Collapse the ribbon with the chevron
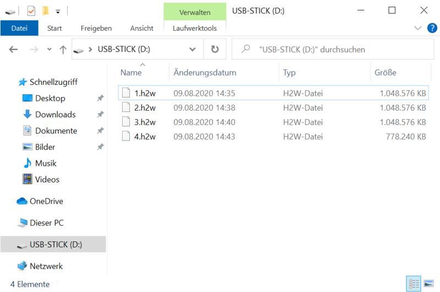Viewport: 440px width, 292px height. (417, 28)
